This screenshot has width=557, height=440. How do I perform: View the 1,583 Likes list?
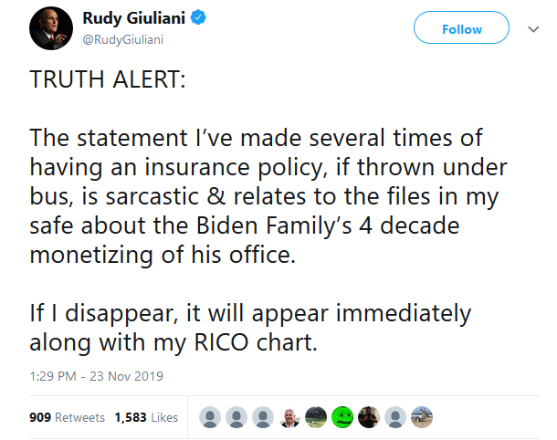[x=146, y=417]
